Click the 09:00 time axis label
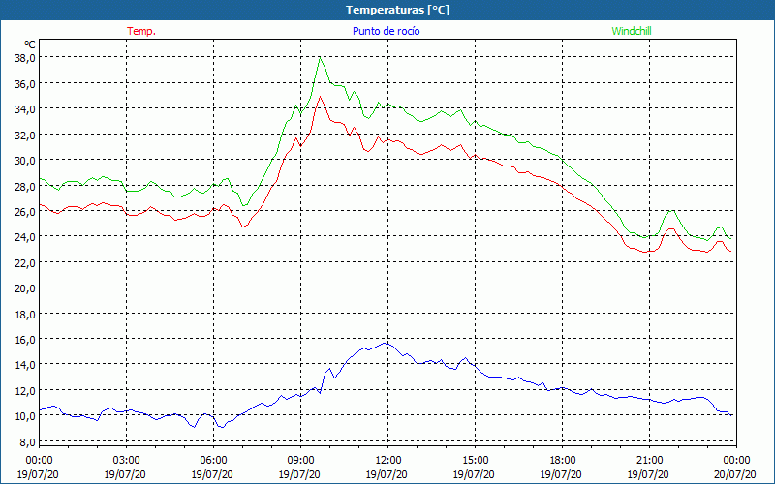Viewport: 775px width, 484px height. coord(300,461)
